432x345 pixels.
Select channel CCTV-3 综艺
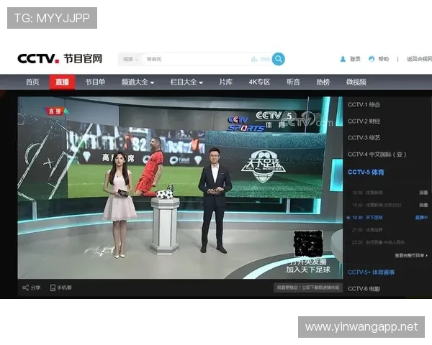point(364,138)
